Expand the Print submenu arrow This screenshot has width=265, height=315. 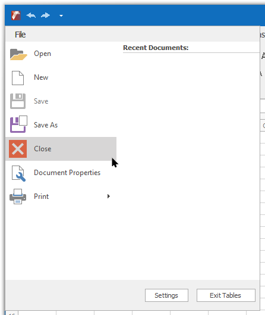(x=109, y=196)
